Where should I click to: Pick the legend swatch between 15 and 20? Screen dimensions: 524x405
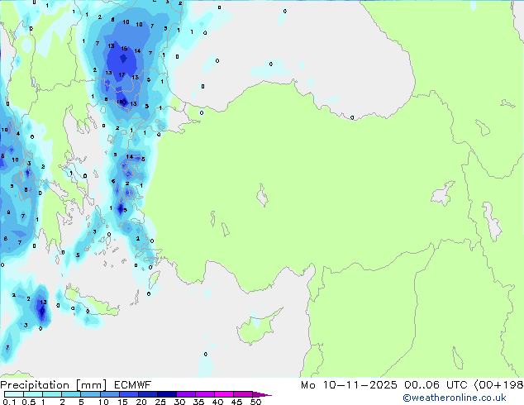pyautogui.click(x=128, y=394)
